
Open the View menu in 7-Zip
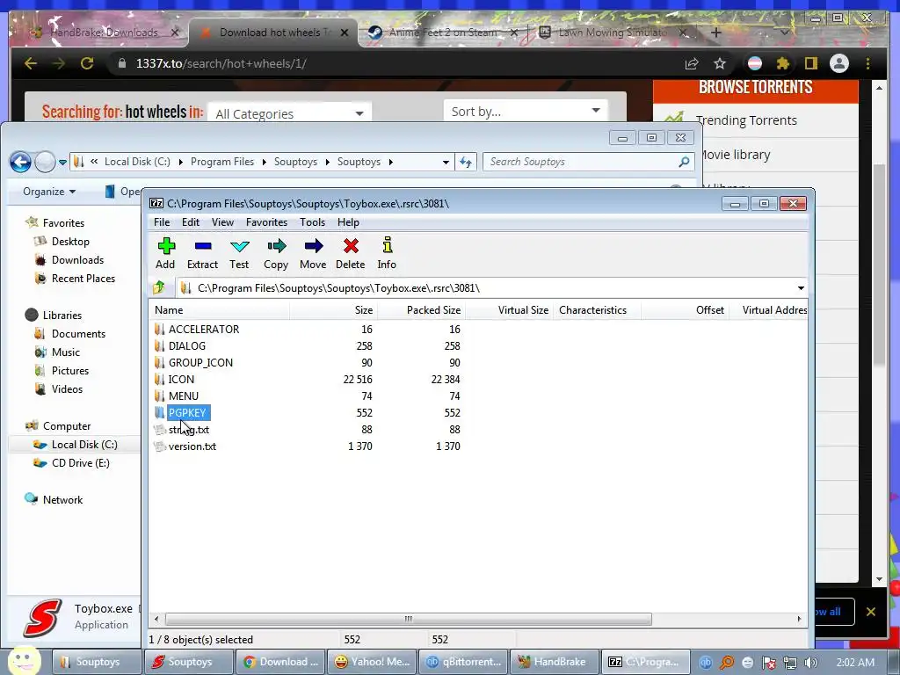[x=222, y=222]
